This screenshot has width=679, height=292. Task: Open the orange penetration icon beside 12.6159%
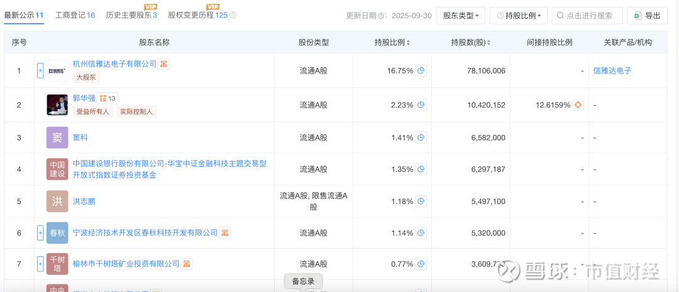pyautogui.click(x=578, y=105)
